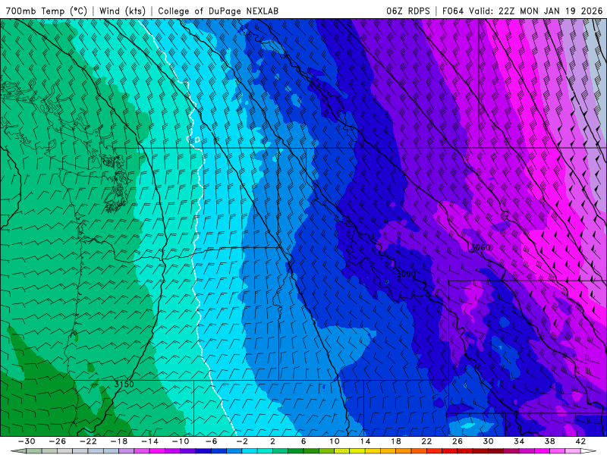The height and width of the screenshot is (455, 607).
Task: Click the -22 colorbar label
Action: point(88,441)
